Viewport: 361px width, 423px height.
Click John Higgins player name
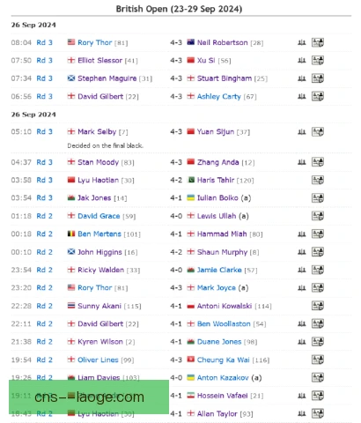tap(99, 252)
